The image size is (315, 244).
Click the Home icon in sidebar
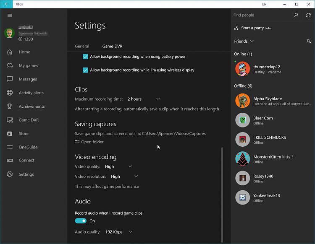[10, 52]
